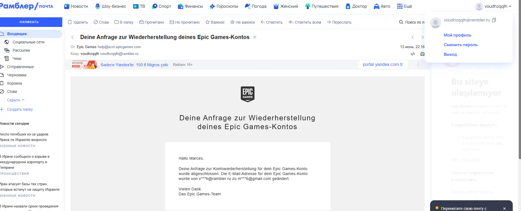Close the Перенесите свою почту notification

[x=504, y=209]
